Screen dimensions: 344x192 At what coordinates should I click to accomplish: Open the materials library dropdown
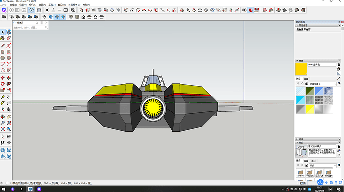323,84
